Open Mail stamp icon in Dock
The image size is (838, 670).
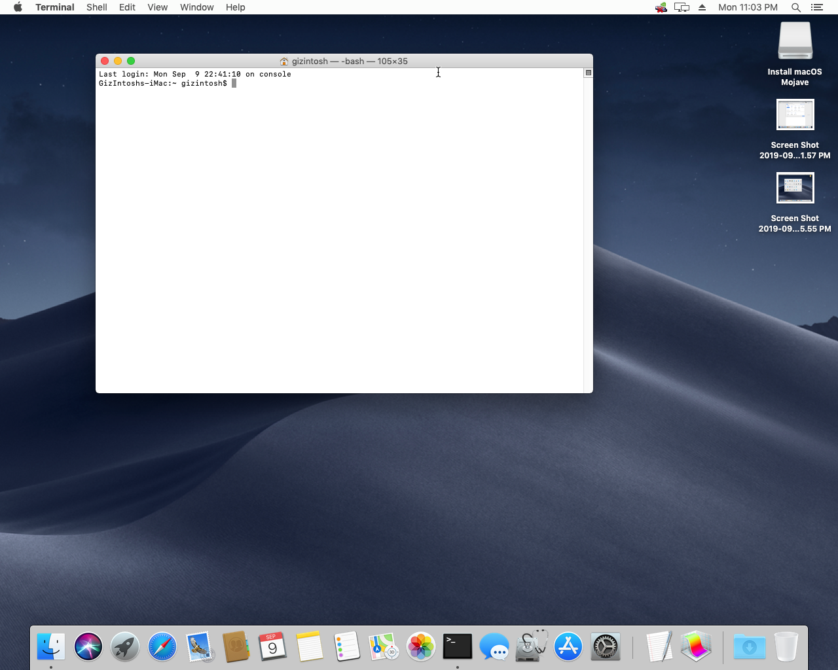pos(199,647)
